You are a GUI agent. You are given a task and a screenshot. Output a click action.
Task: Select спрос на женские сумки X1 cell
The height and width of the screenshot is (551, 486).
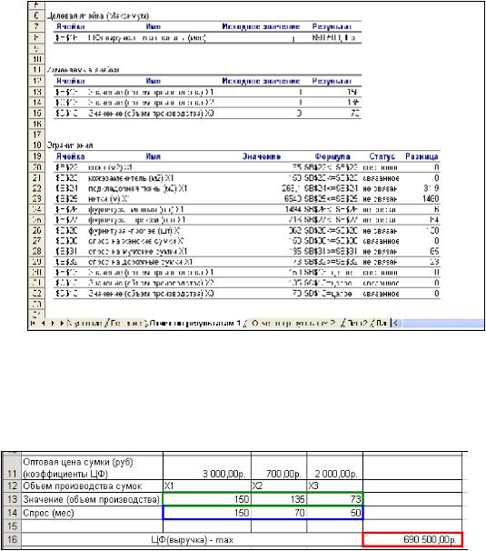coord(135,241)
